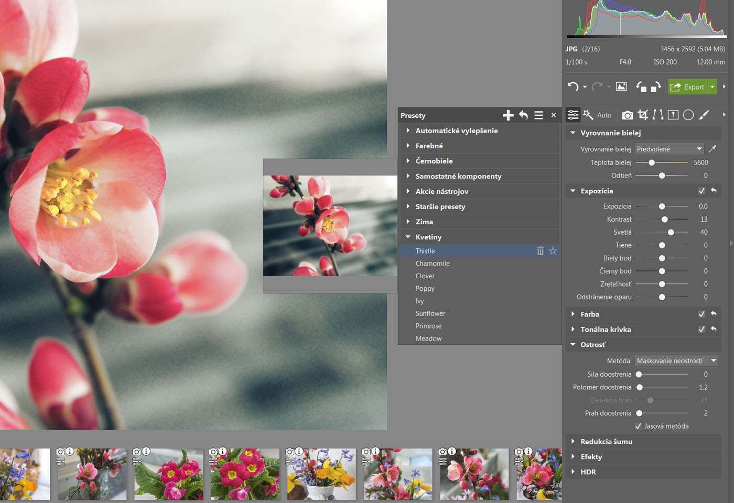Open the Vyrovnanie bielej Predvolené dropdown

tap(670, 149)
